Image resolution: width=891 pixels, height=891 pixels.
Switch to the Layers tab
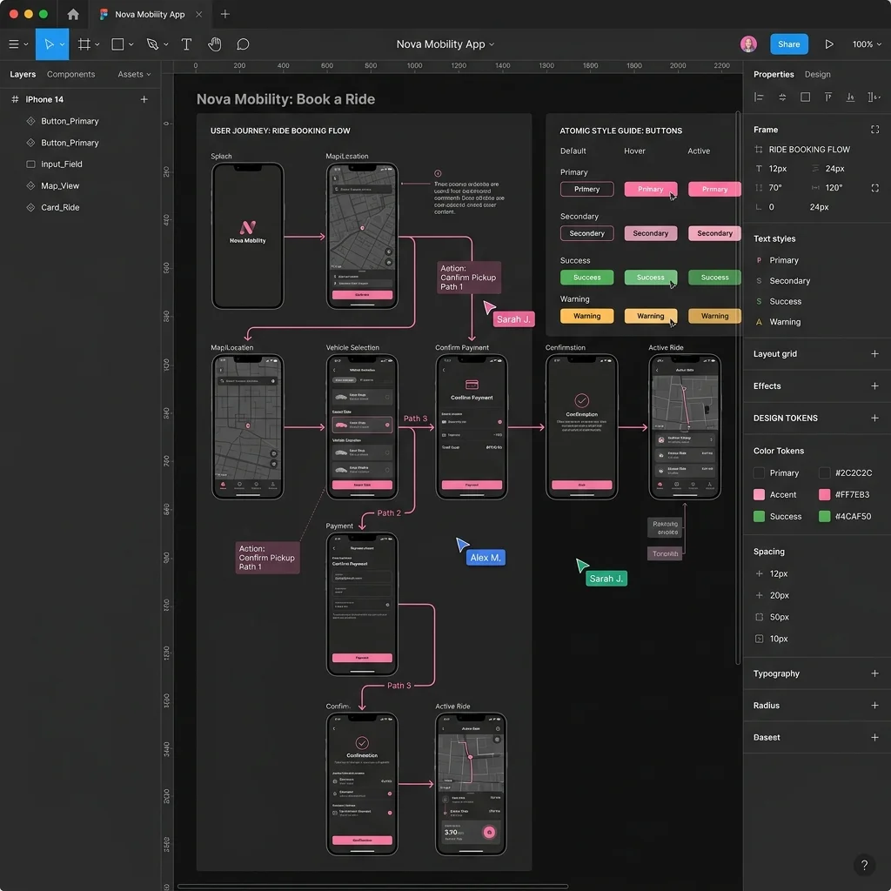(x=23, y=75)
